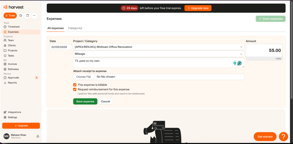Click the Settings gear icon

click(x=5, y=117)
